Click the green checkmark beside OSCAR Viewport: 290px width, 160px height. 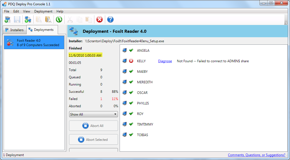[131, 92]
